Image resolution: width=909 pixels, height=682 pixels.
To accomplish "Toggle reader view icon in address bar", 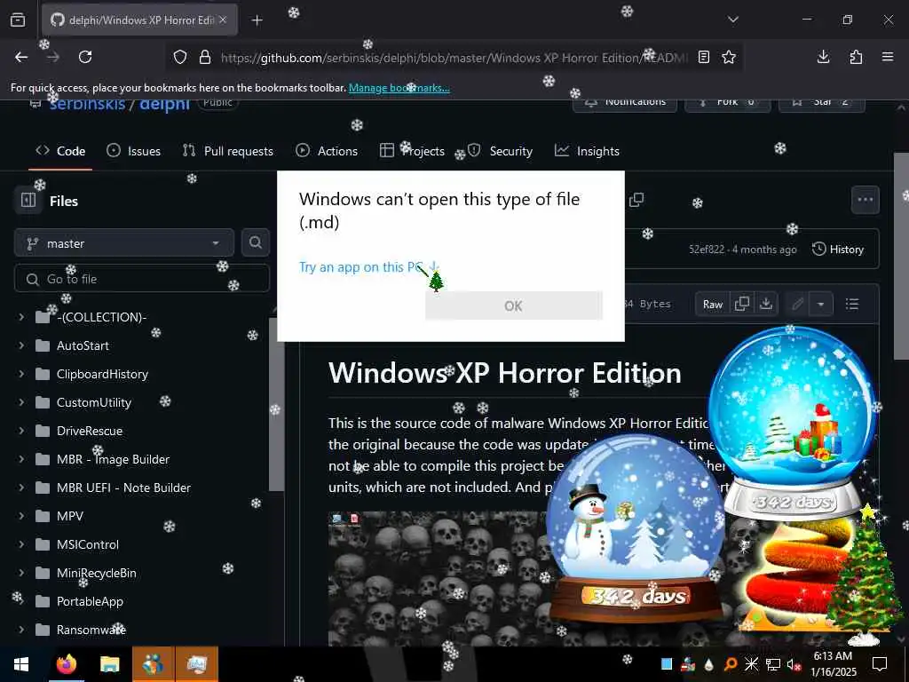I will 704,57.
